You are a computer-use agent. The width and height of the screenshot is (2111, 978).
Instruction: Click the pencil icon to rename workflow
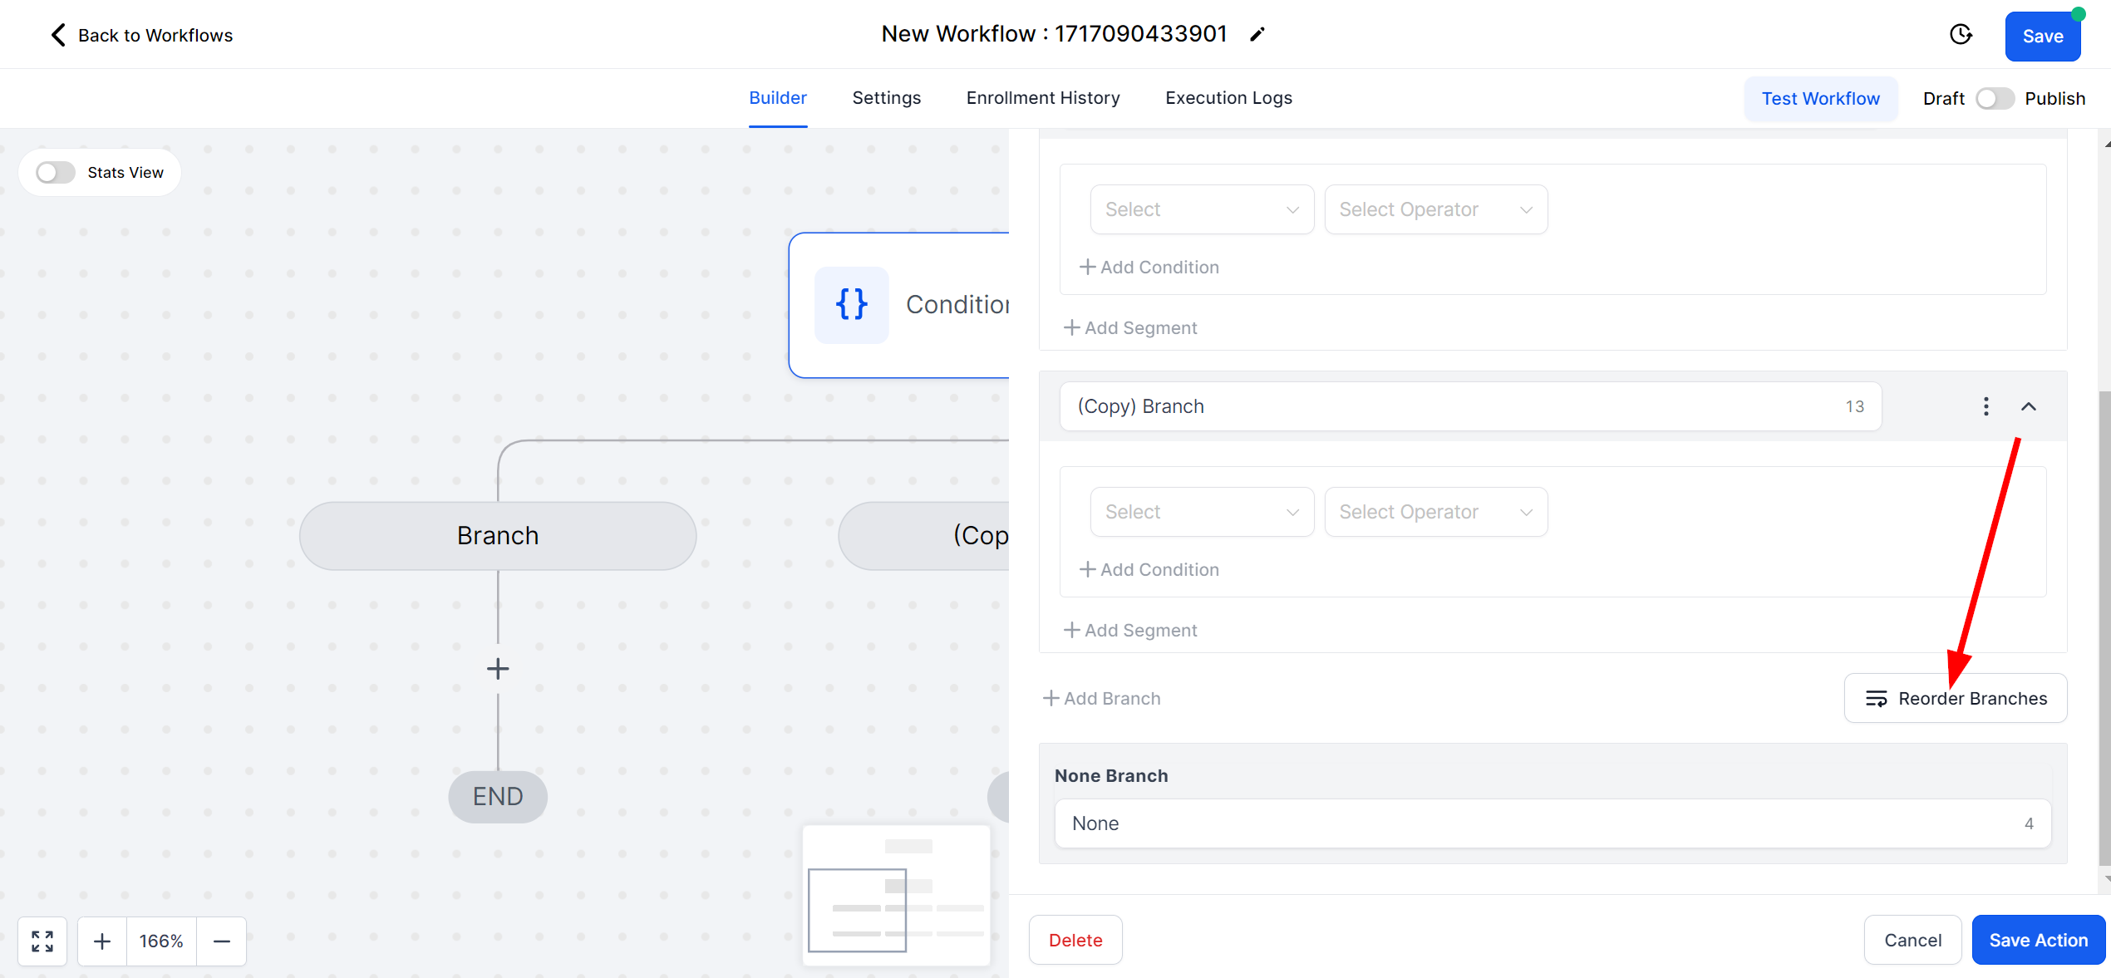(1257, 34)
